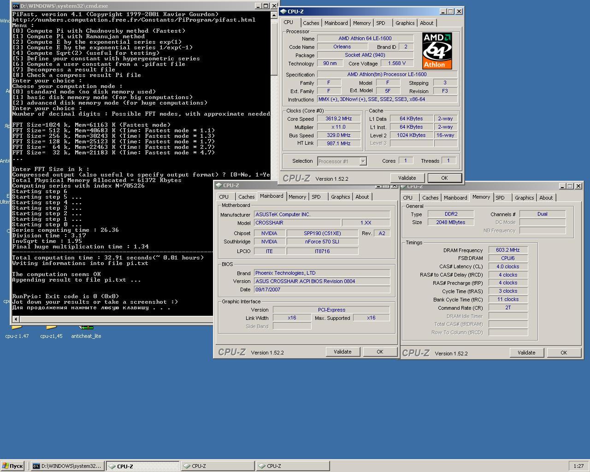Switch to Graphics tab in CPU window
The height and width of the screenshot is (472, 590).
click(405, 23)
